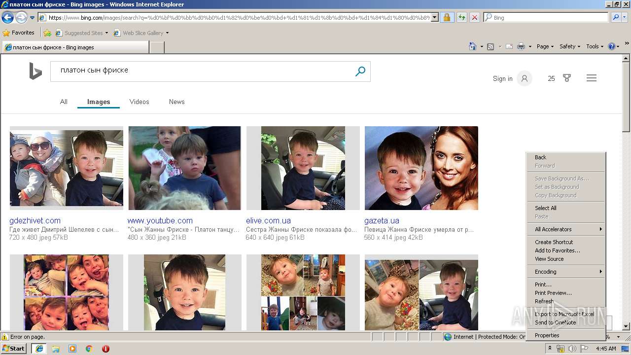Open the Web Slice Gallery dropdown
The width and height of the screenshot is (631, 355).
coord(141,33)
